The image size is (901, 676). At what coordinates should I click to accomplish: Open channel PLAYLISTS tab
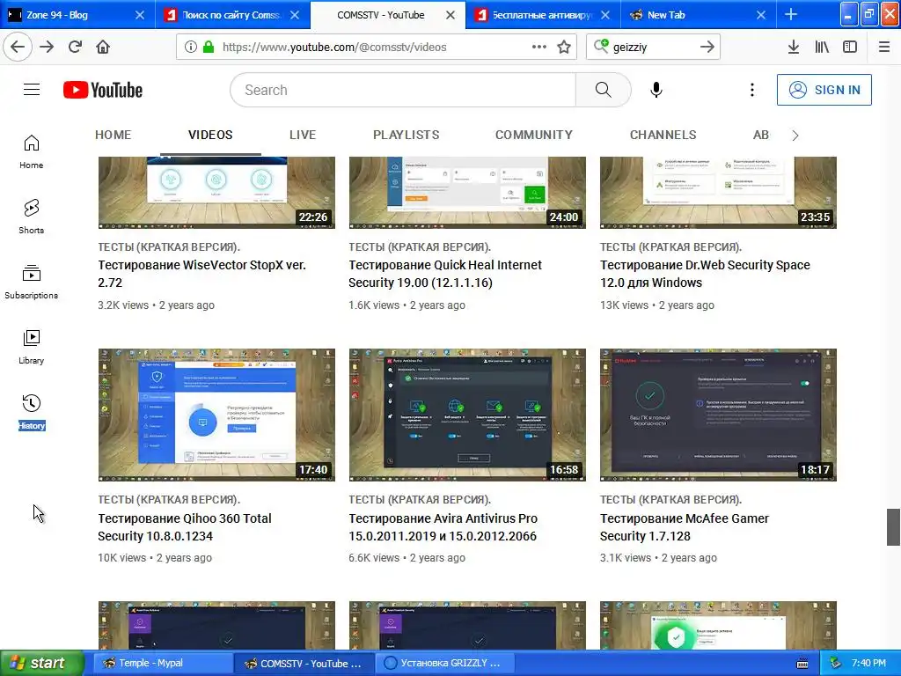(x=407, y=135)
